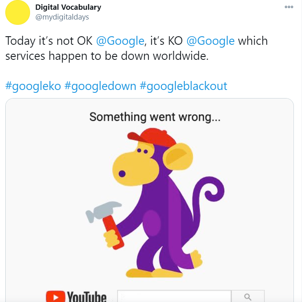Viewport: 302px width, 302px height.
Task: Open the Digital Vocabulary profile name
Action: point(68,7)
